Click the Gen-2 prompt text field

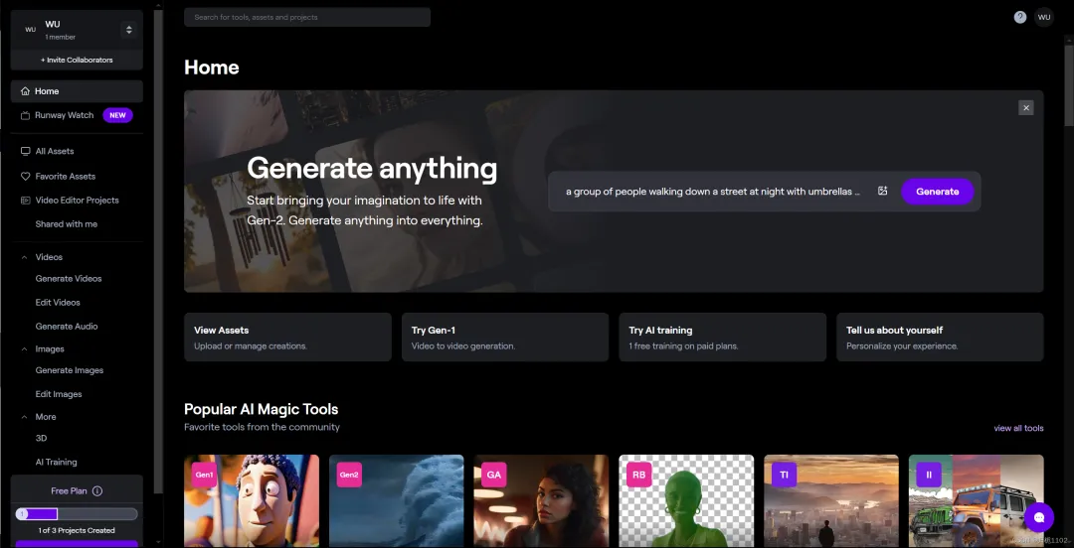point(712,192)
